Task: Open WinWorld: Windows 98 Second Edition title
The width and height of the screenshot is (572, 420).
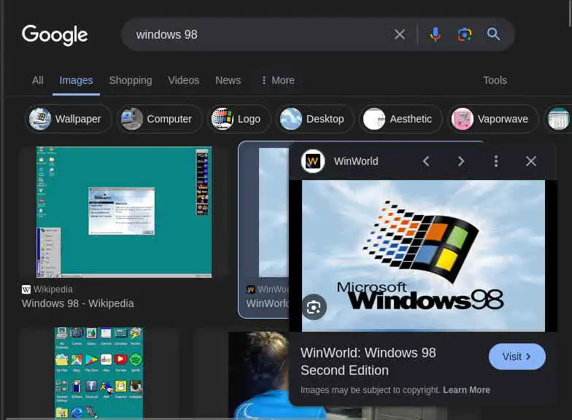Action: pyautogui.click(x=368, y=362)
